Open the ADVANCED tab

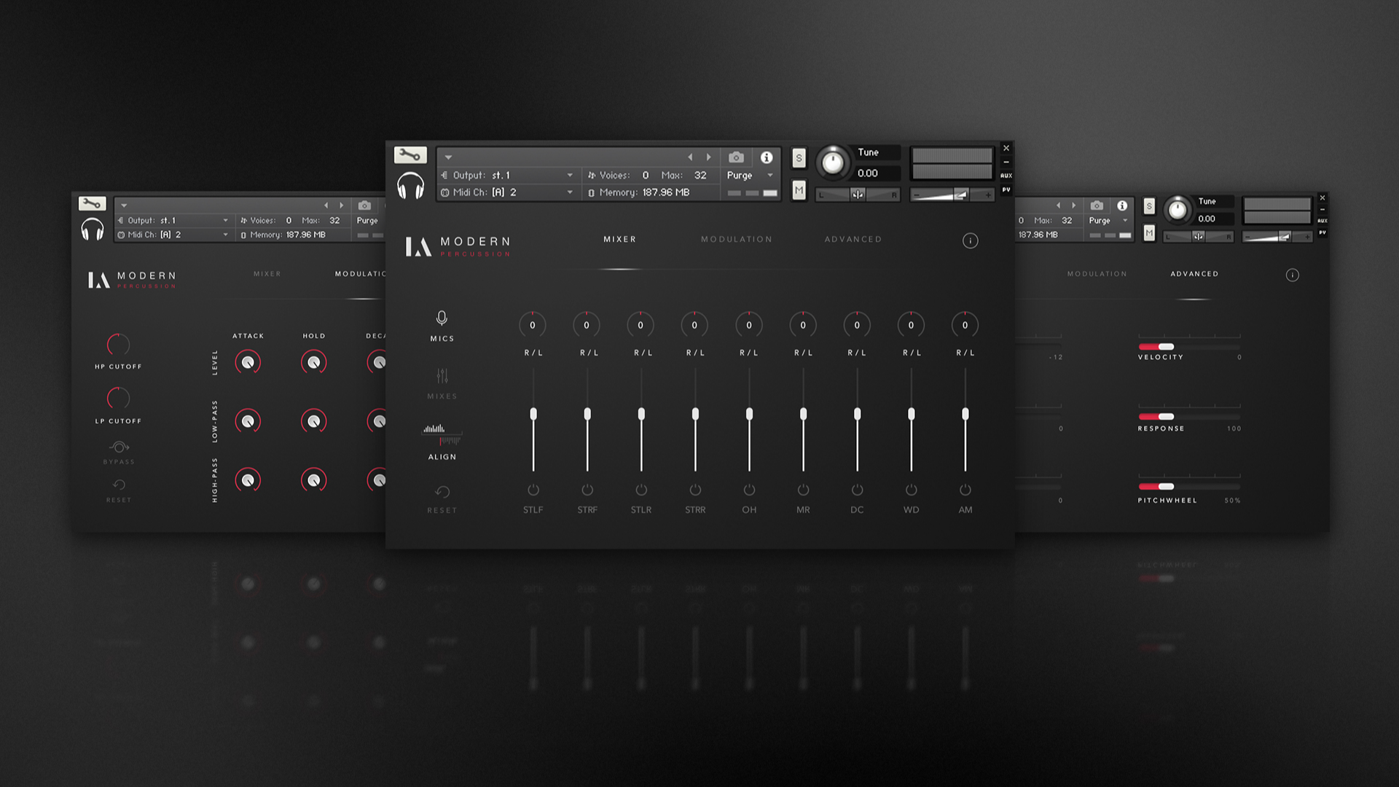[853, 239]
